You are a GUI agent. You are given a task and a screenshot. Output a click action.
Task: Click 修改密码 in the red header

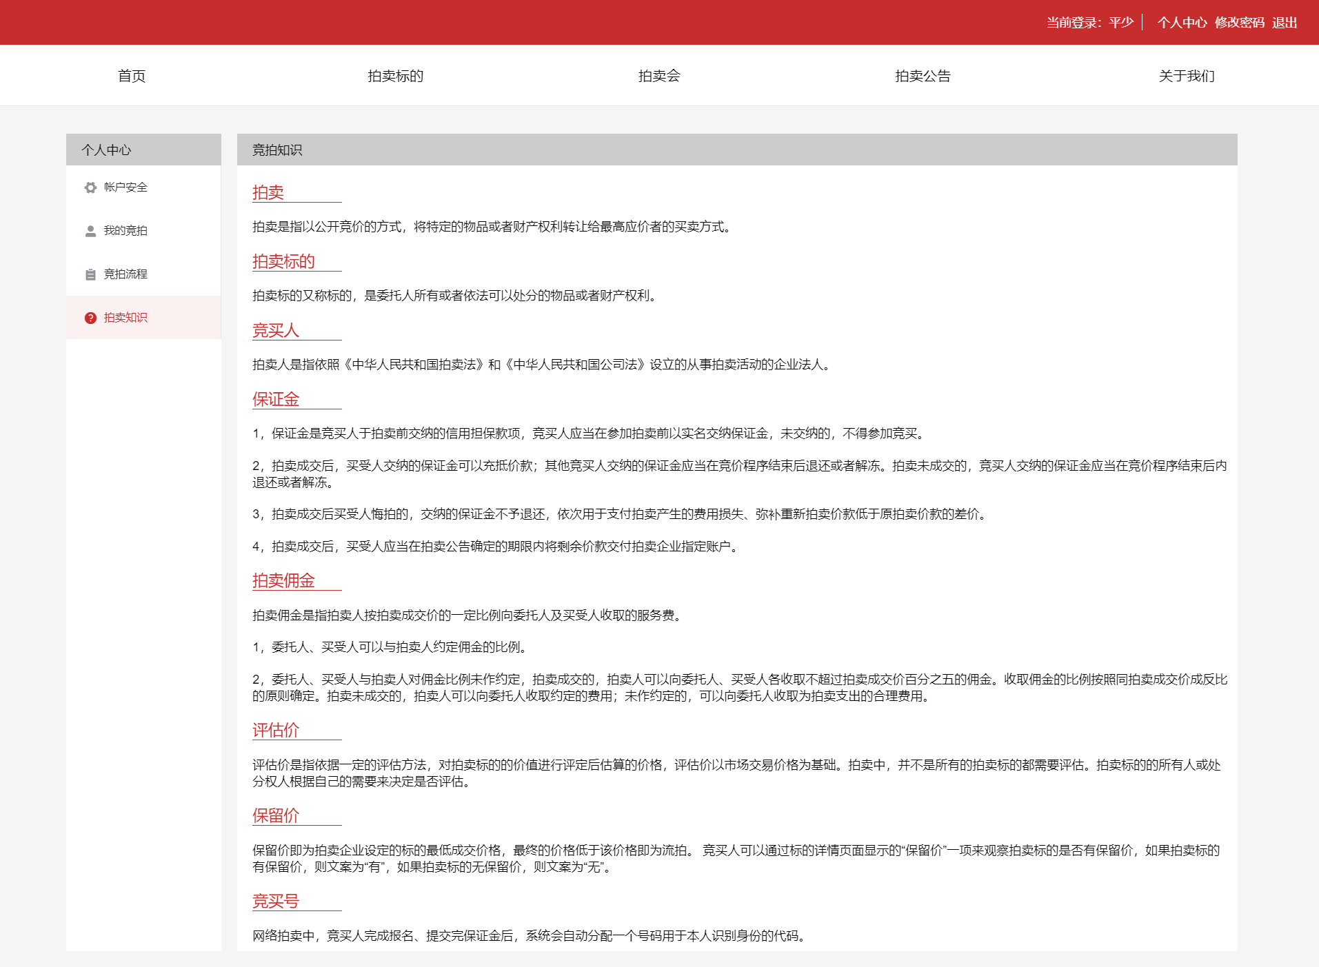tap(1239, 23)
